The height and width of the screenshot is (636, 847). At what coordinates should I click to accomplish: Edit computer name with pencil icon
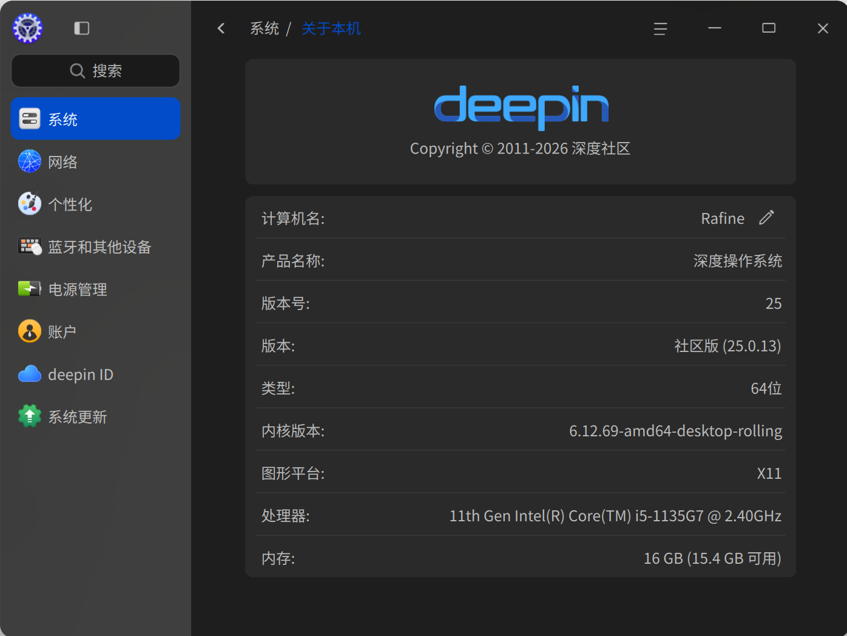click(766, 217)
